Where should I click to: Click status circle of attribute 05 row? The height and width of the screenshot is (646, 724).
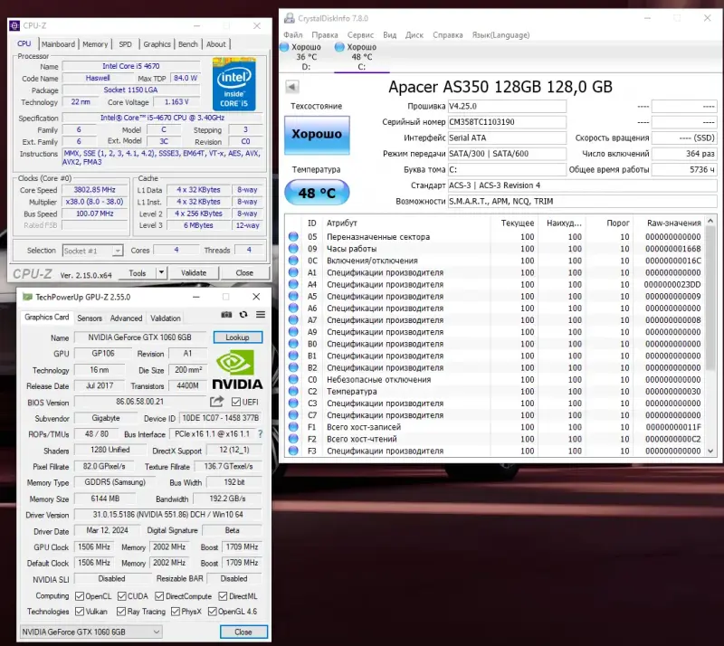pos(293,236)
